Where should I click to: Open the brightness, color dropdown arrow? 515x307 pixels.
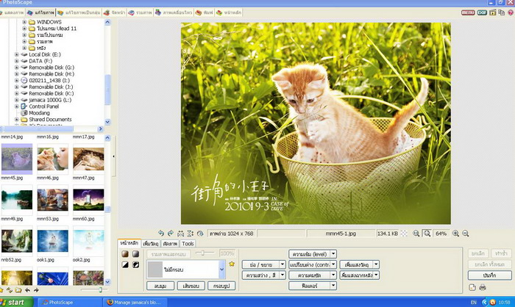[283, 275]
